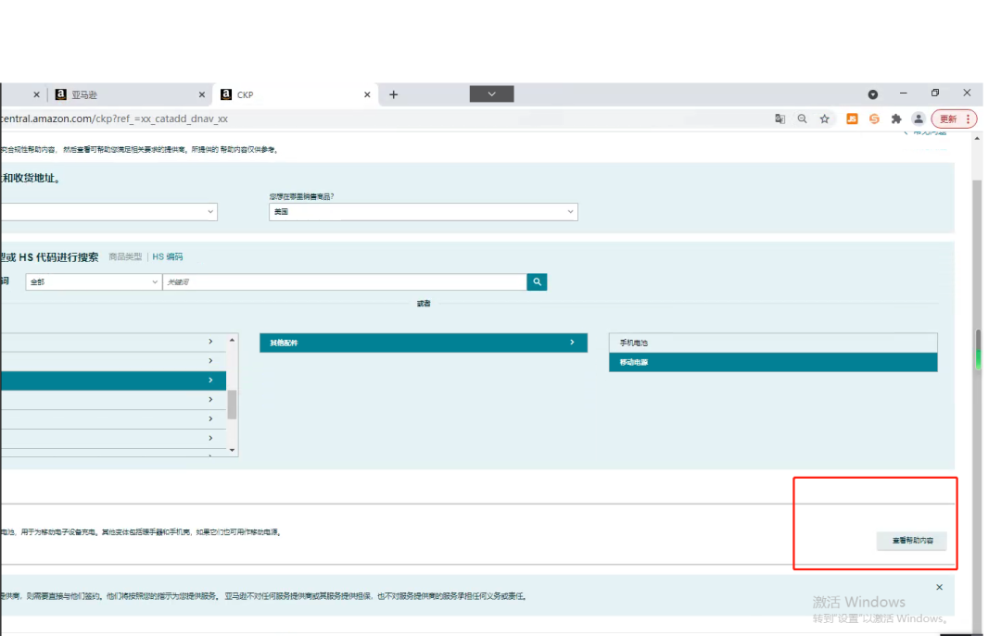Expand the highlighted teal row in the left category list
Image resolution: width=1001 pixels, height=636 pixels.
point(113,380)
